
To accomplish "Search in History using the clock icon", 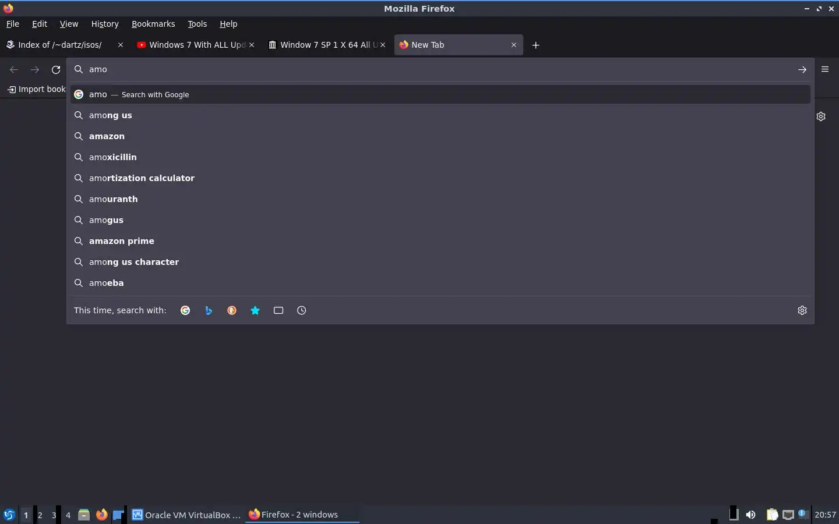I will (301, 310).
